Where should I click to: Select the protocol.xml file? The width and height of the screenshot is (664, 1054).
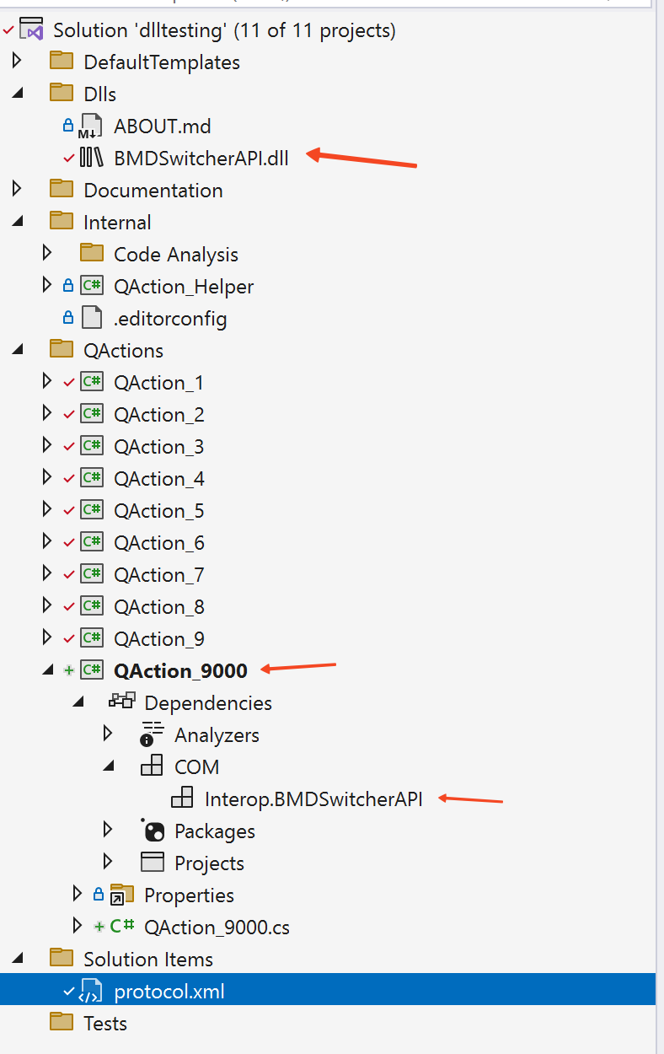(169, 991)
